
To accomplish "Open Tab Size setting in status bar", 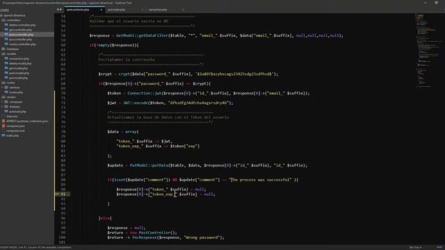I will click(415, 247).
